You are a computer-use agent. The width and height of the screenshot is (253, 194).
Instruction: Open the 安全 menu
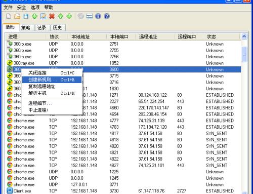point(22,8)
